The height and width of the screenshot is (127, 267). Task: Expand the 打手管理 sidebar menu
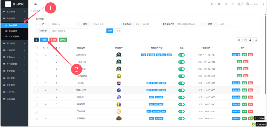click(x=14, y=50)
